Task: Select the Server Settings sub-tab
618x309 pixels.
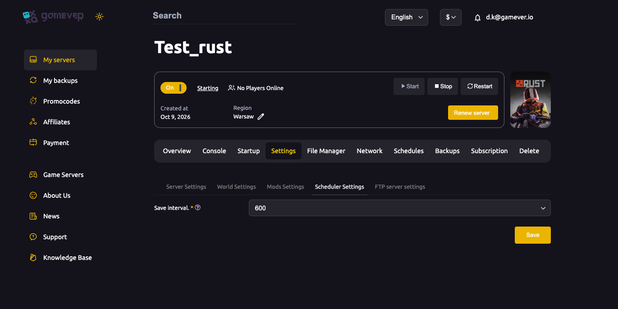Action: coord(186,186)
